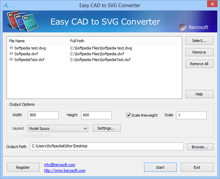Start the conversion
Screen dimensions: 220x179
[160, 167]
